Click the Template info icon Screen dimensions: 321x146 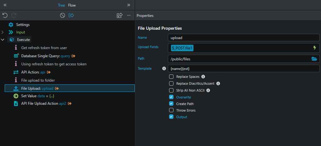coord(164,68)
